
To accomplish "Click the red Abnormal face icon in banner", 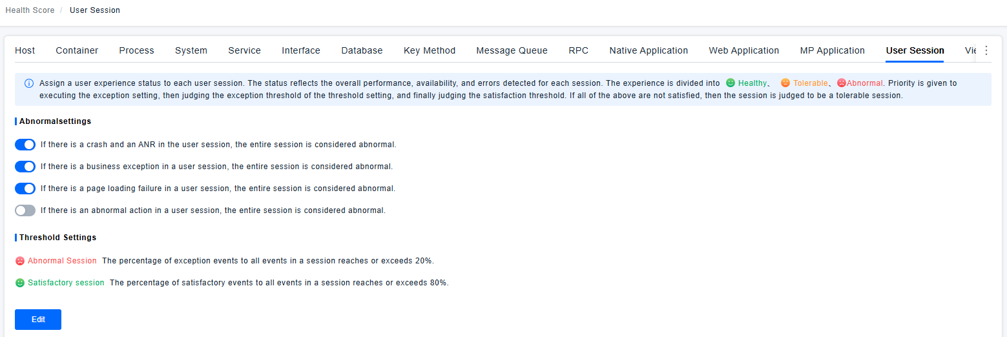I will [x=841, y=83].
